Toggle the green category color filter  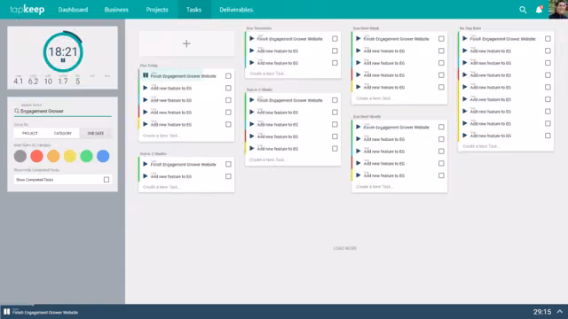click(87, 156)
